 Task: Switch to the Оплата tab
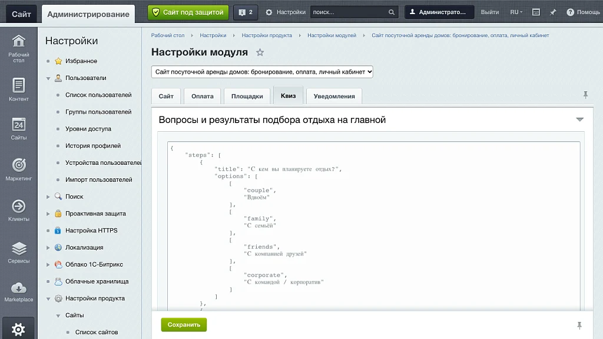coord(203,96)
